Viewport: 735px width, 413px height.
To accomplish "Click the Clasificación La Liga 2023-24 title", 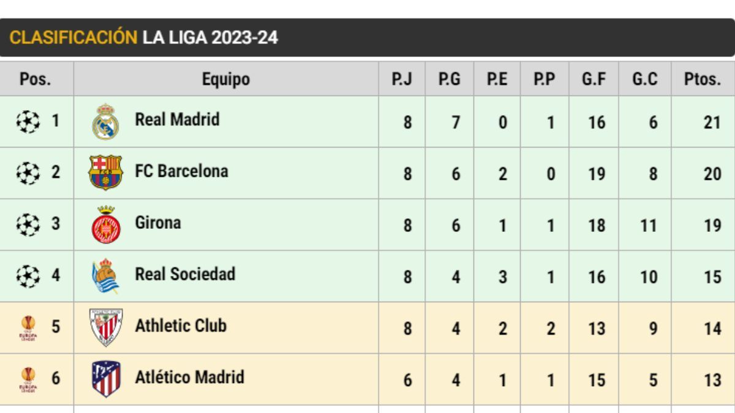I will click(x=144, y=38).
